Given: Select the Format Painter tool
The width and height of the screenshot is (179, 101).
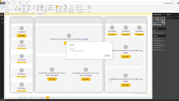Looking at the screenshot, I should [9, 10].
